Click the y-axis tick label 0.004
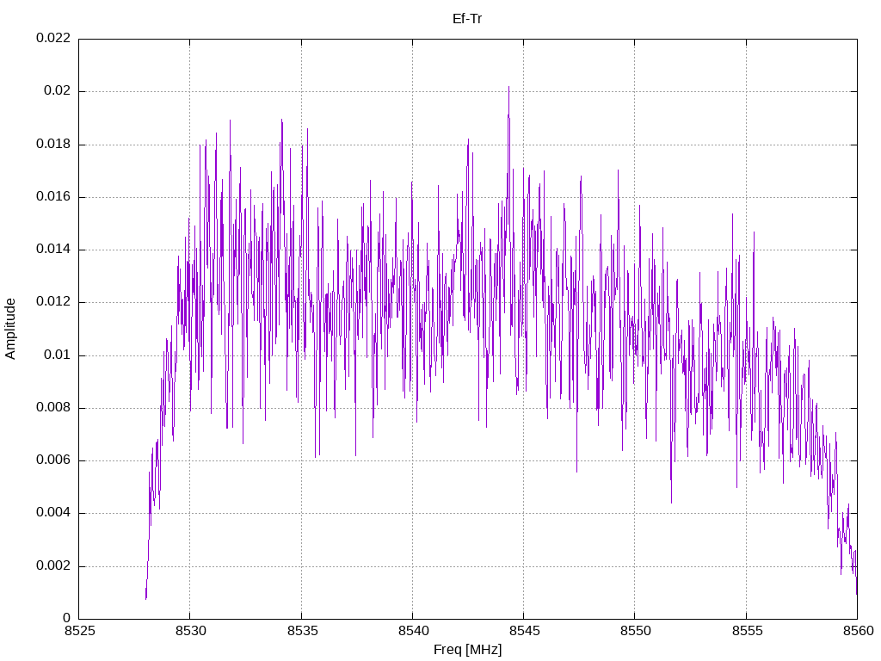Viewport: 881px width, 661px height. point(53,513)
